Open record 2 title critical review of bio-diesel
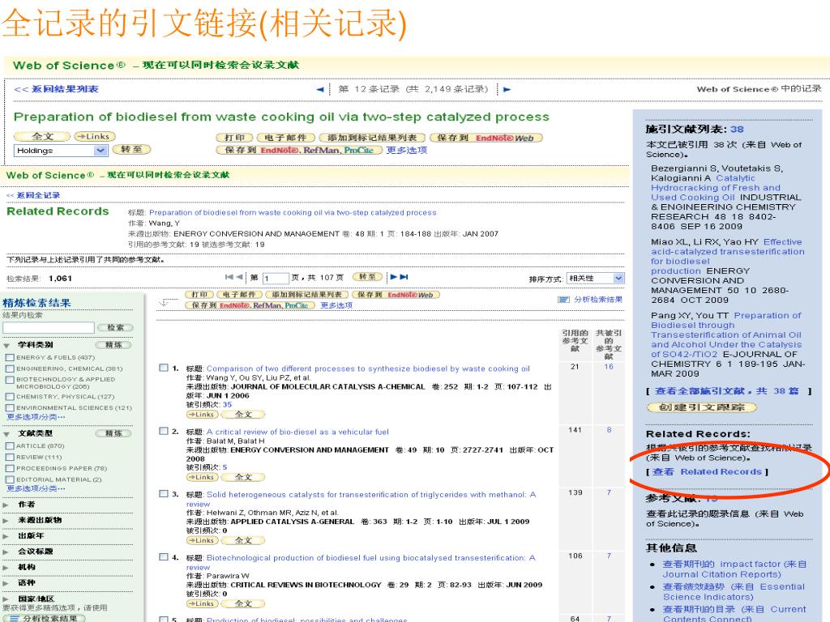Screen dimensions: 830x622 (x=297, y=432)
